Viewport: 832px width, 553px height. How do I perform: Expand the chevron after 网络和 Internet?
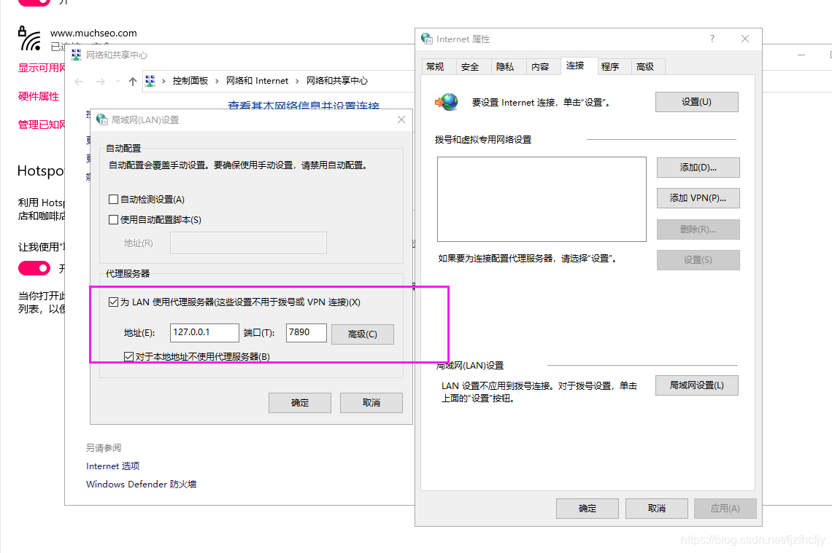pos(297,81)
